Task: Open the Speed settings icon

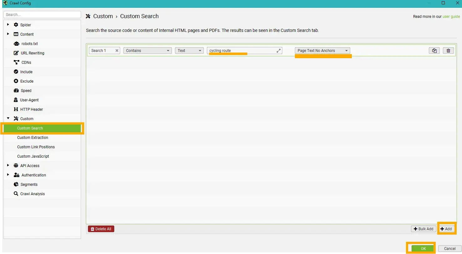Action: (16, 90)
